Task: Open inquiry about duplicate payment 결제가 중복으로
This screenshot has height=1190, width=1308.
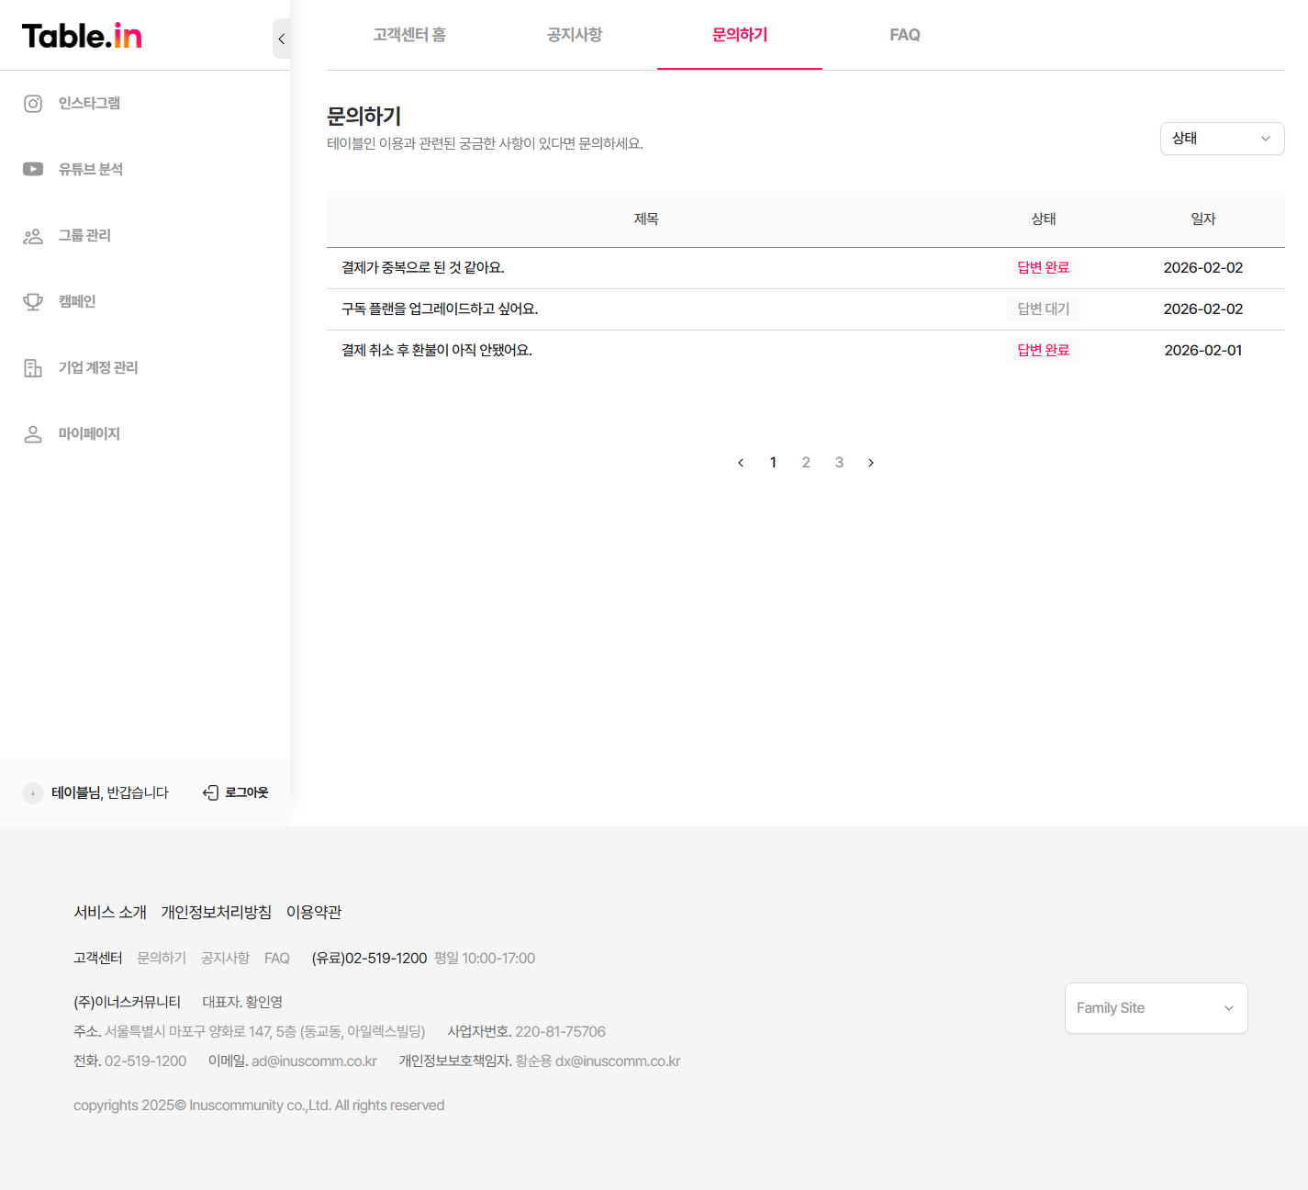Action: 423,268
